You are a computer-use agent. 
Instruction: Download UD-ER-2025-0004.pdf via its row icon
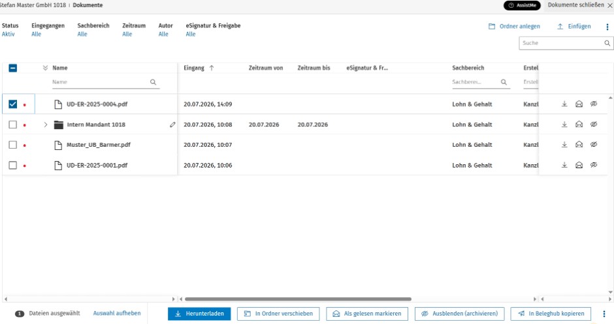[x=564, y=104]
